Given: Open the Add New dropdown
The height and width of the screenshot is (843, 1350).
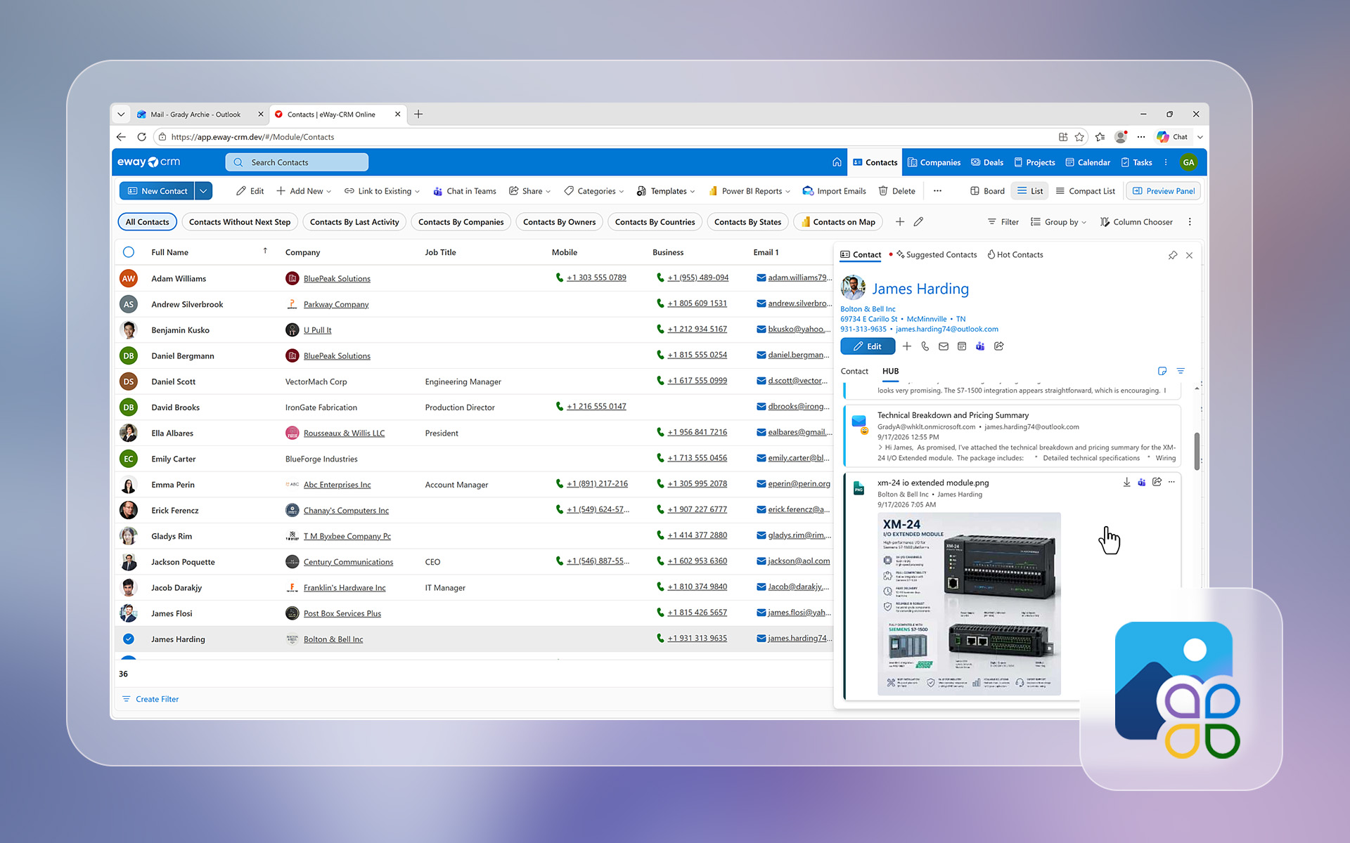Looking at the screenshot, I should point(304,191).
